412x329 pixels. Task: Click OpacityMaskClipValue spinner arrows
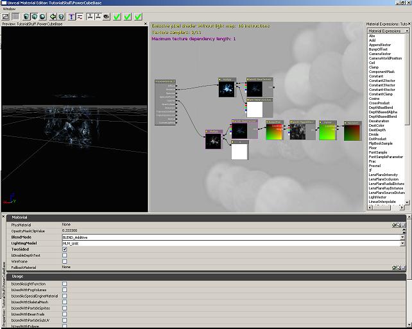pos(404,231)
